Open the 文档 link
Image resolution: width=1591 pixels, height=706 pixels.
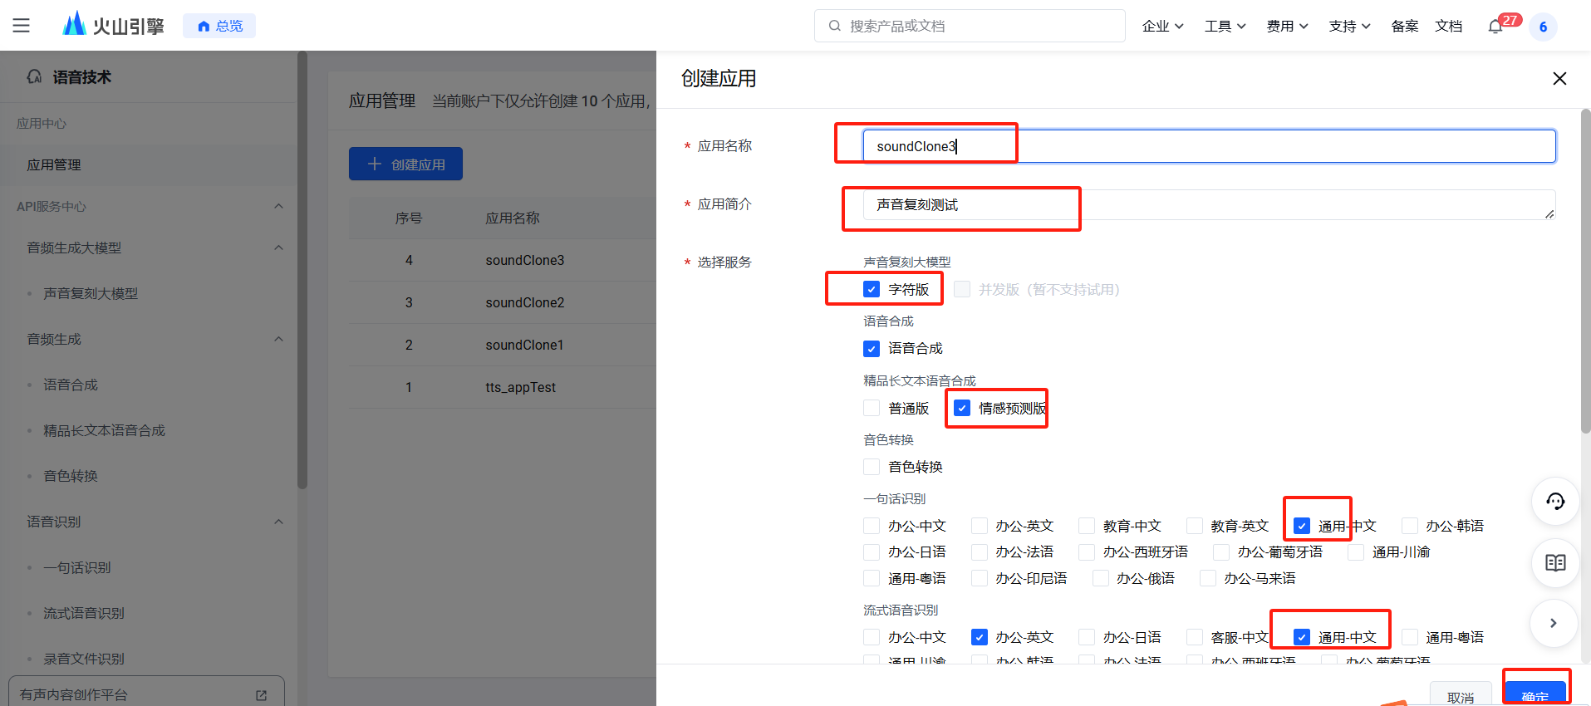point(1448,26)
